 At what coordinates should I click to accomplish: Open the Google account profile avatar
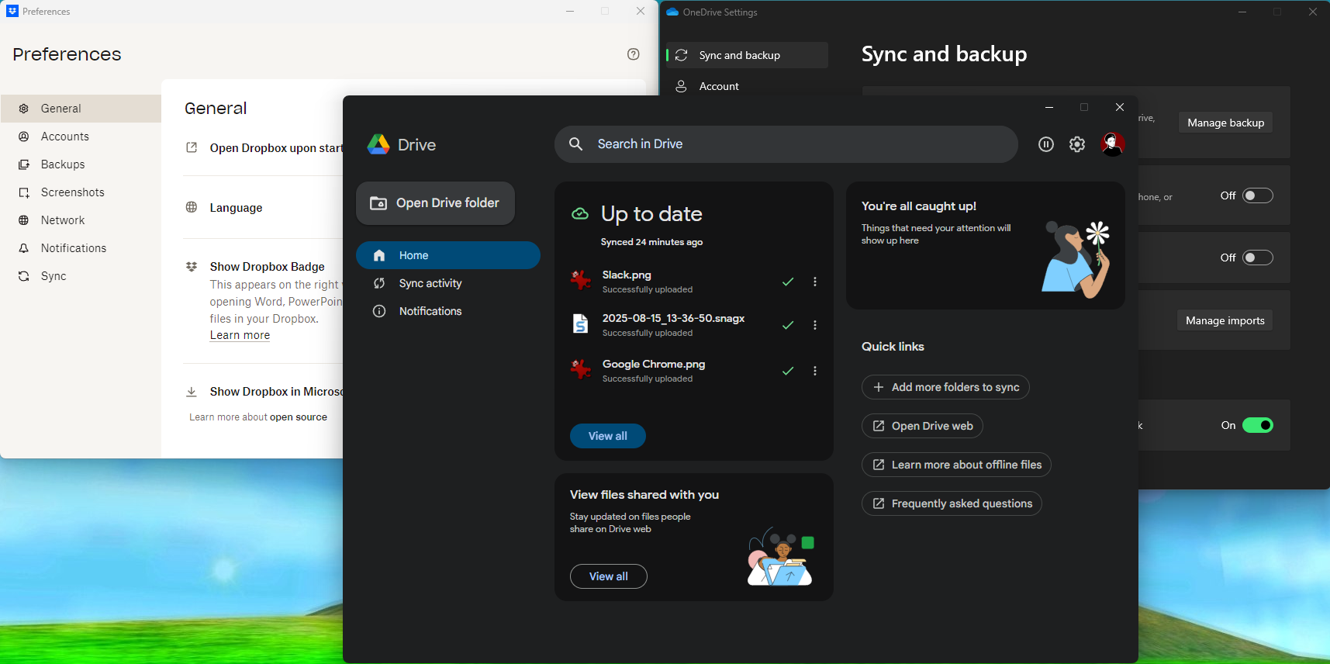coord(1112,144)
